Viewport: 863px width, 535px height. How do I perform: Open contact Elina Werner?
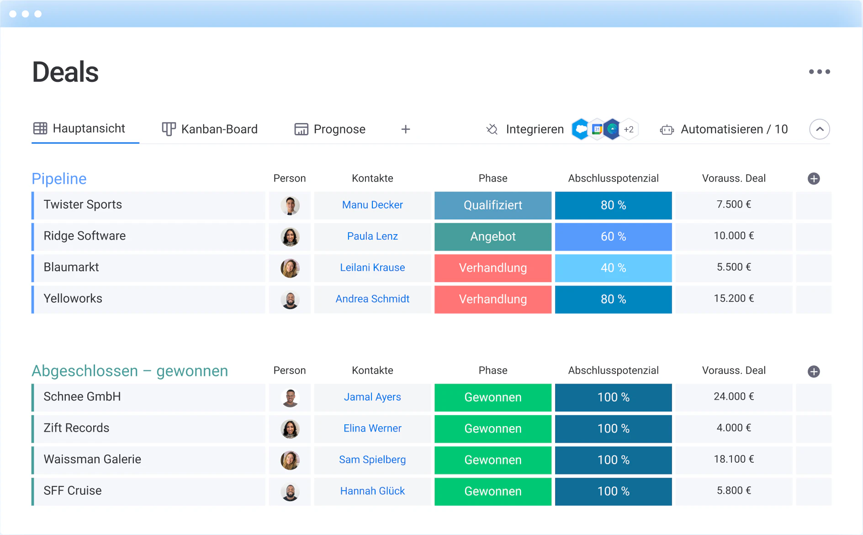point(372,428)
